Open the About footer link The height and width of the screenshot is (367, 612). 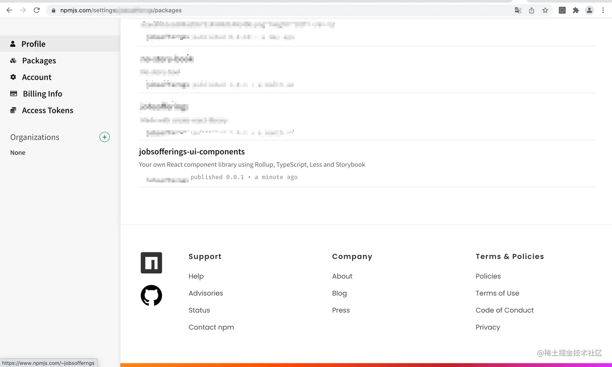(342, 276)
